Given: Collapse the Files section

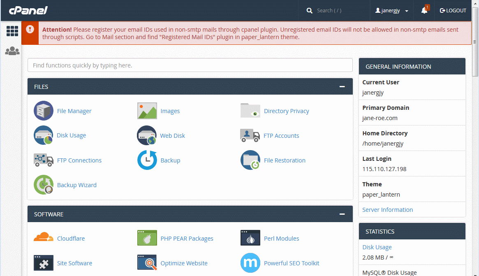Looking at the screenshot, I should click(x=342, y=87).
